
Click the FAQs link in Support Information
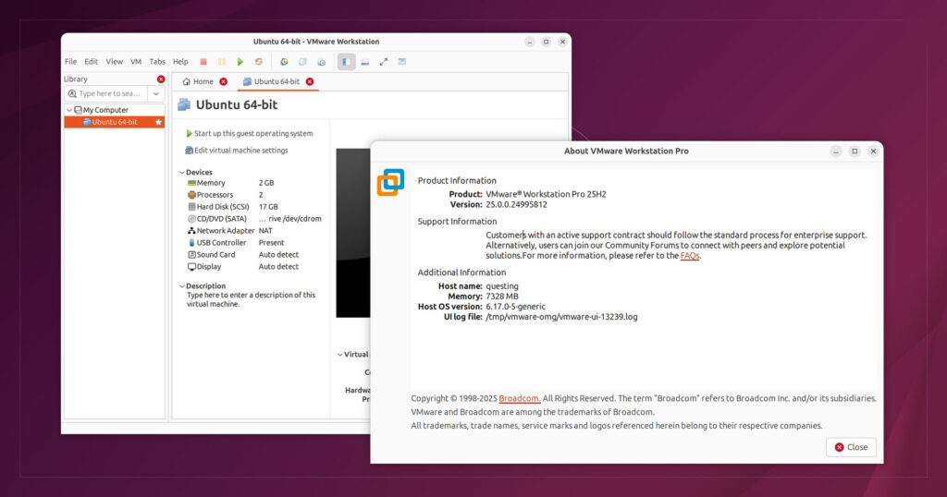[x=690, y=256]
